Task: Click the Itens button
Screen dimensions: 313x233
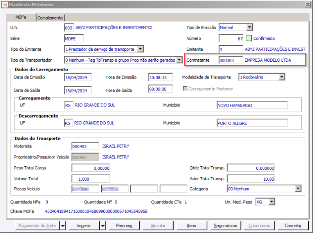Action: pos(191,226)
